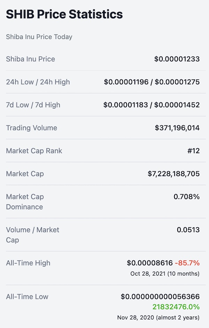The height and width of the screenshot is (328, 209).
Task: Select the Market Cap Dominance label
Action: 25,202
